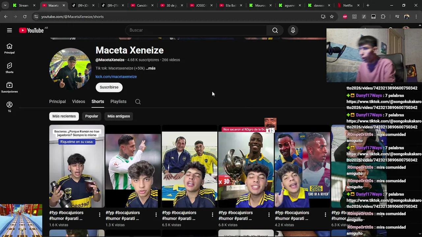Search within the channel using magnifier icon
This screenshot has width=422, height=237.
(x=138, y=102)
